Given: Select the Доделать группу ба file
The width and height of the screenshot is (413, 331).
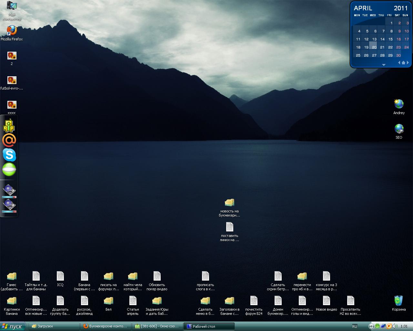Looking at the screenshot, I should 60,301.
